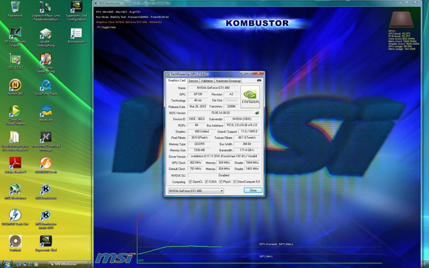Click Switch between windows quick launch icon
429x268 pixels.
click(25, 264)
